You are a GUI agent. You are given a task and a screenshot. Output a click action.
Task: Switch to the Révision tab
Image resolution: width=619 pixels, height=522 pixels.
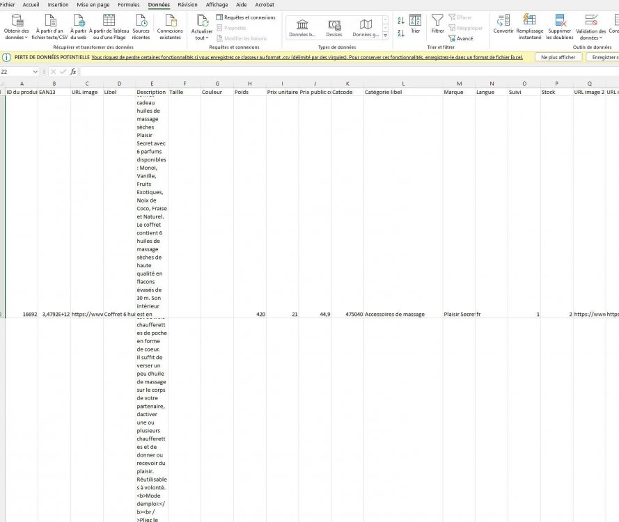pyautogui.click(x=187, y=5)
